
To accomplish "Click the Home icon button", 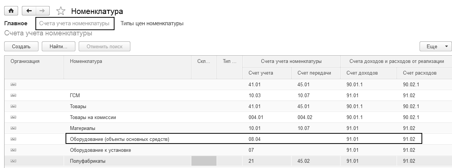I will 11,11.
